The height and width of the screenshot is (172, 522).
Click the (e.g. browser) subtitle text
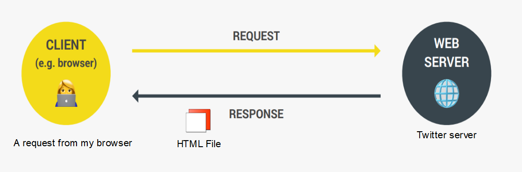(66, 63)
